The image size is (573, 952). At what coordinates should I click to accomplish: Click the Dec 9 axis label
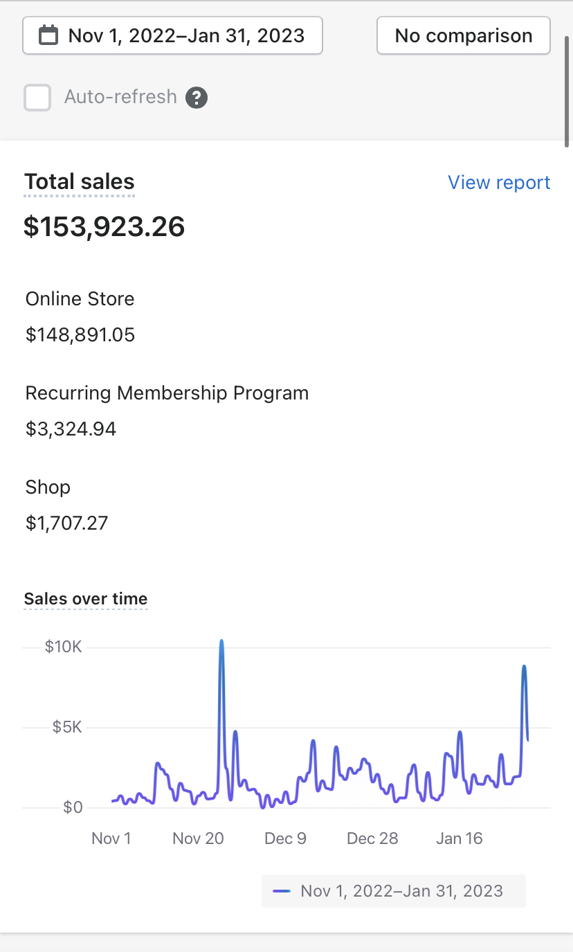(285, 838)
